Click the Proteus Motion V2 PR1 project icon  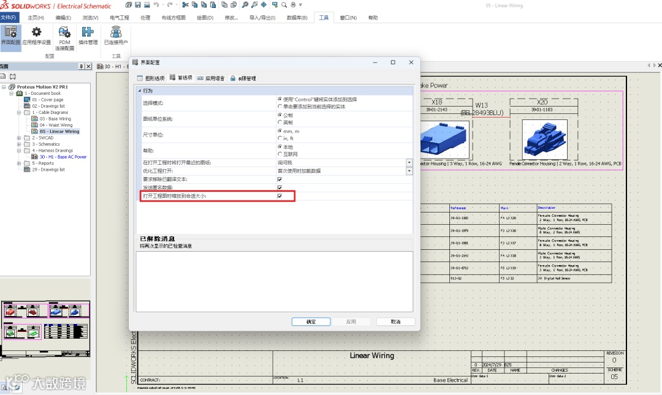(12, 87)
